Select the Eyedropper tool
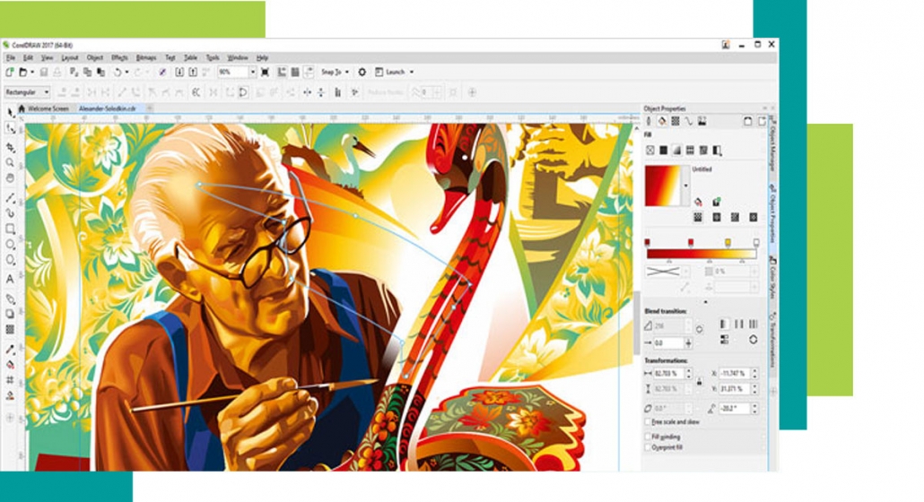Image resolution: width=924 pixels, height=502 pixels. tap(10, 349)
